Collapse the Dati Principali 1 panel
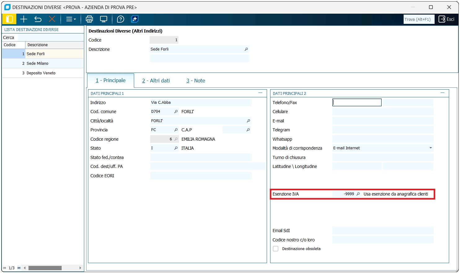460x273 pixels. point(260,93)
